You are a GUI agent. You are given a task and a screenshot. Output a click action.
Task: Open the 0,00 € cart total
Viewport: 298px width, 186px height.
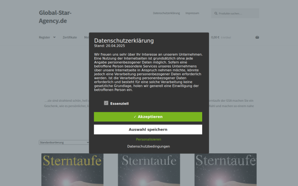(x=215, y=37)
